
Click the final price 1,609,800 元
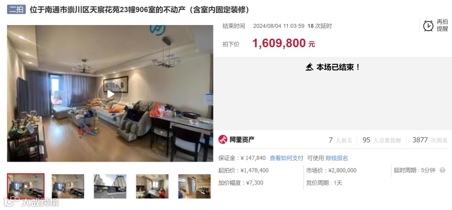click(x=284, y=43)
